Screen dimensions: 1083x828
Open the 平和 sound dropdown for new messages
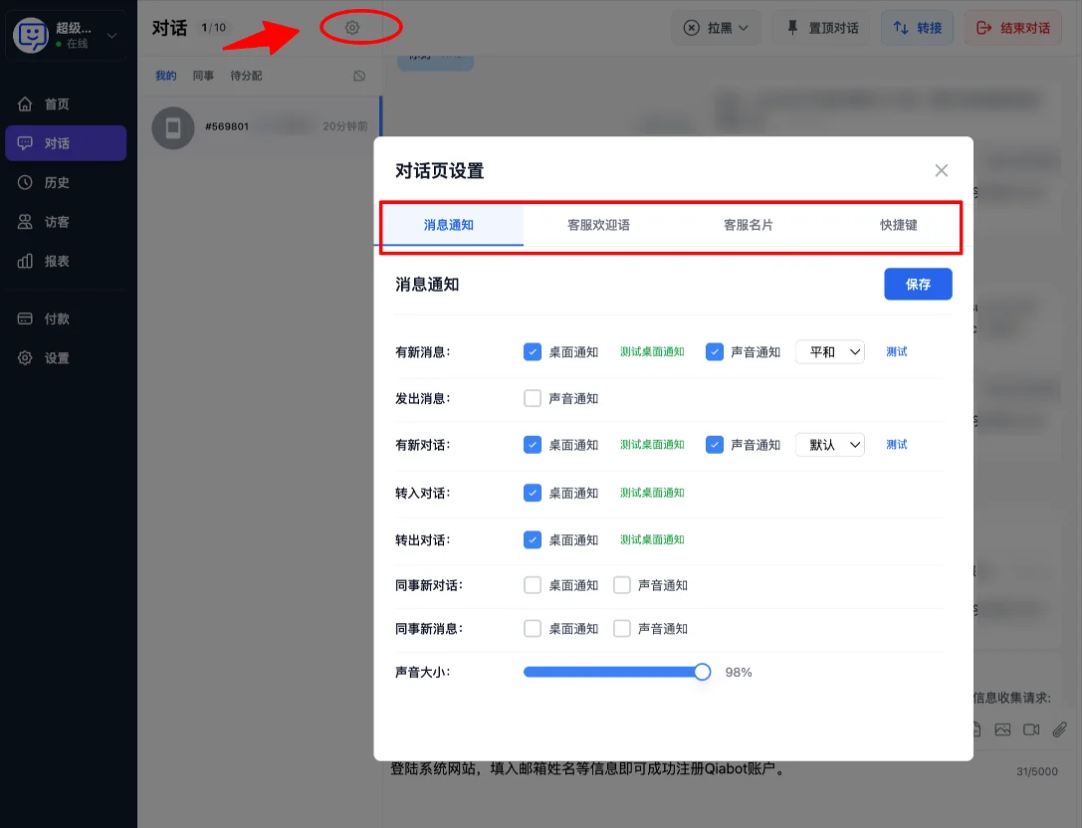(829, 351)
